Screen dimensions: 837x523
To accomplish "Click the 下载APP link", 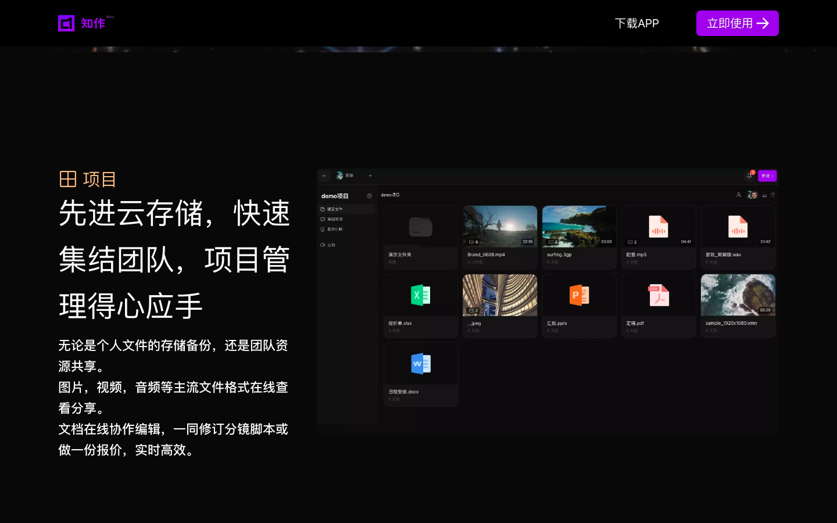I will pyautogui.click(x=637, y=23).
